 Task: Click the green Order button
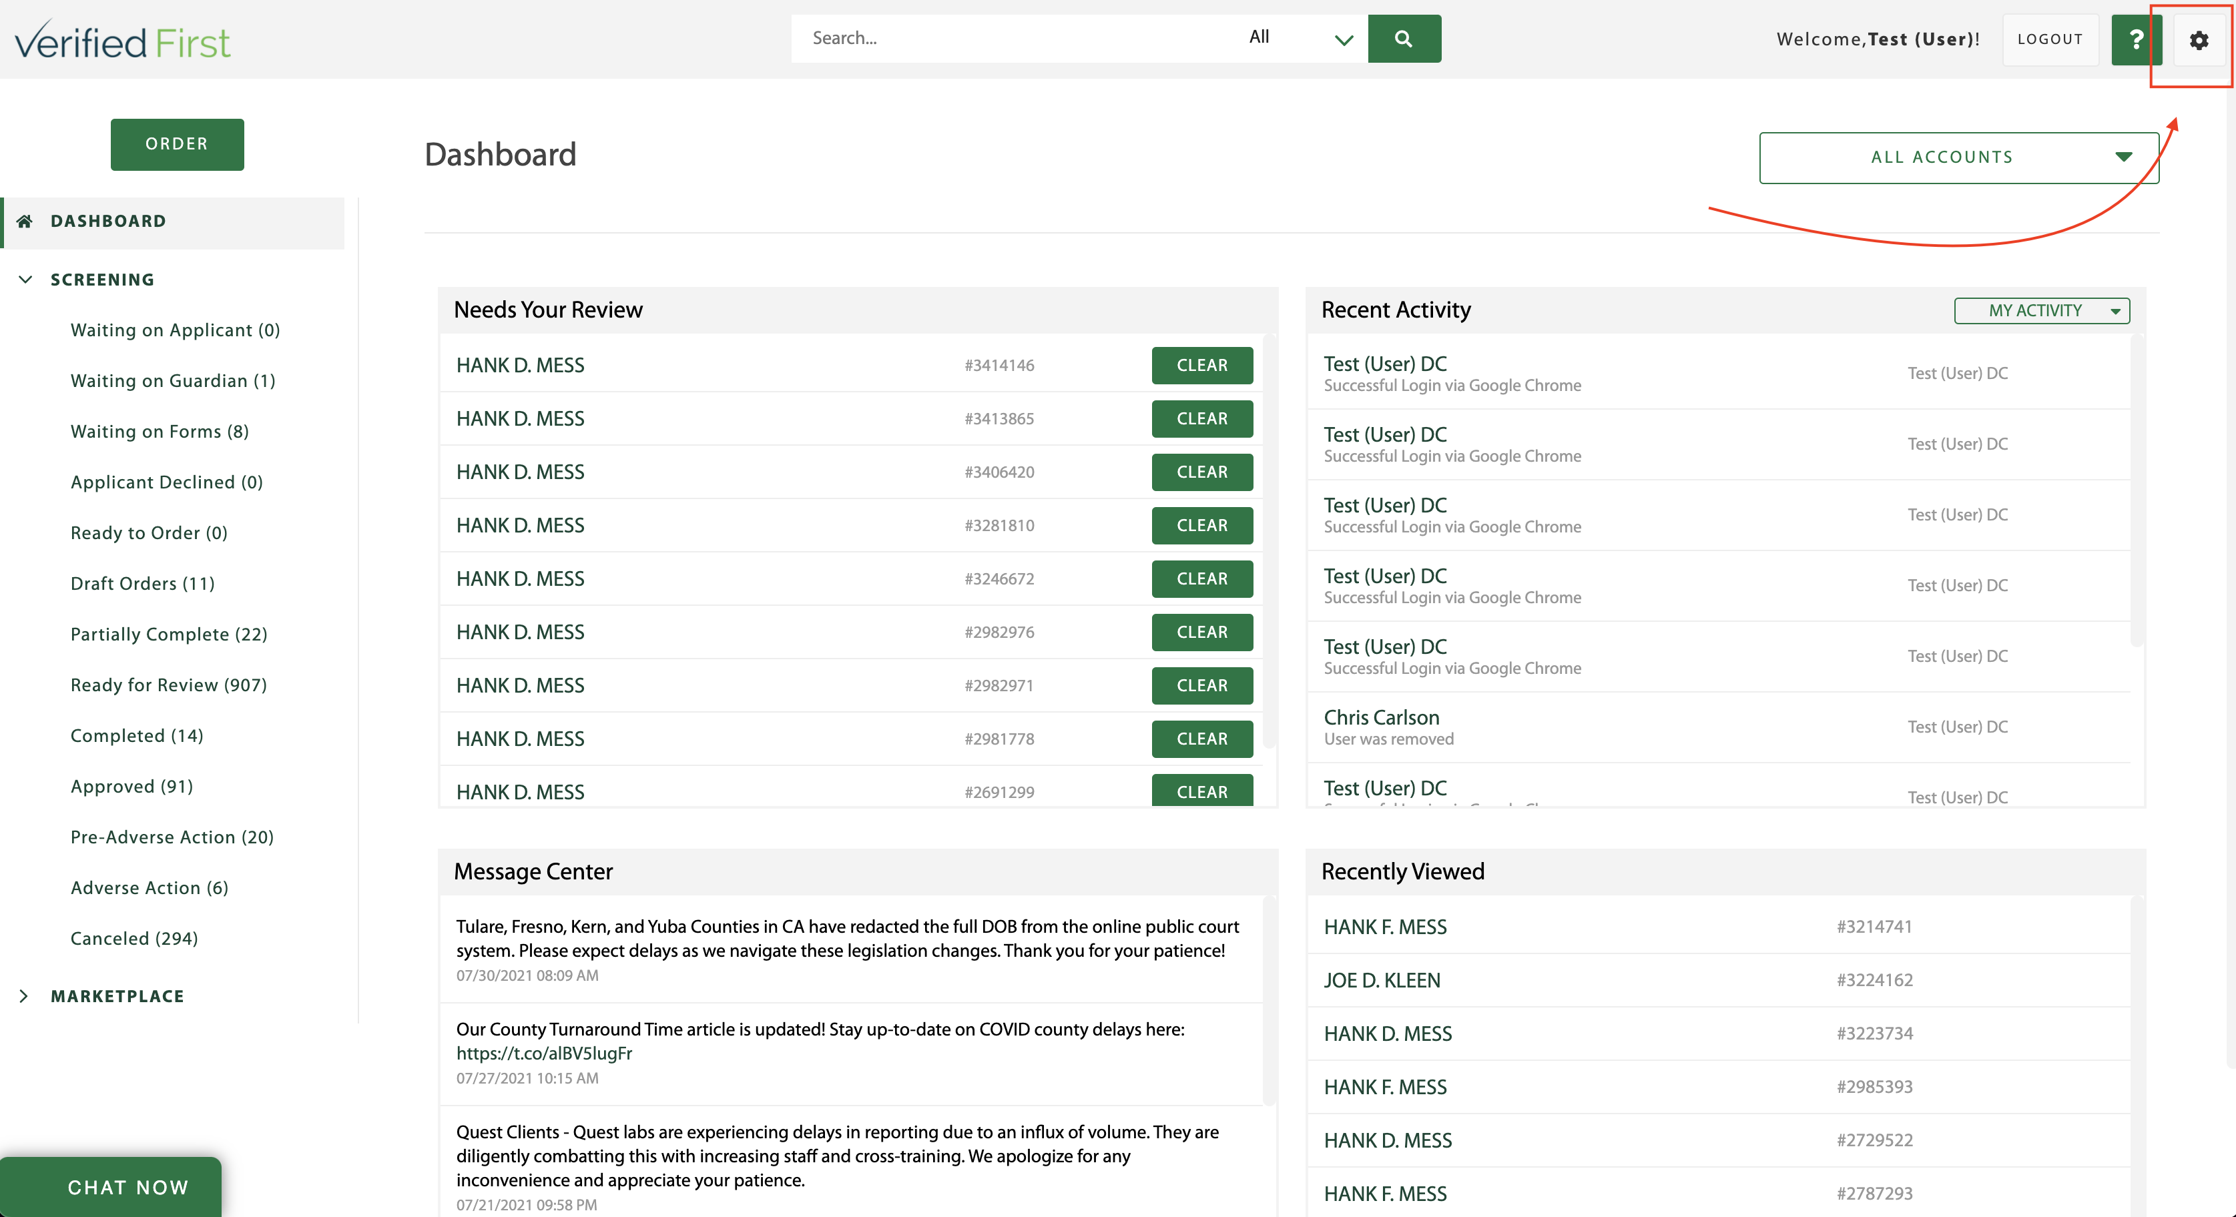pos(177,144)
